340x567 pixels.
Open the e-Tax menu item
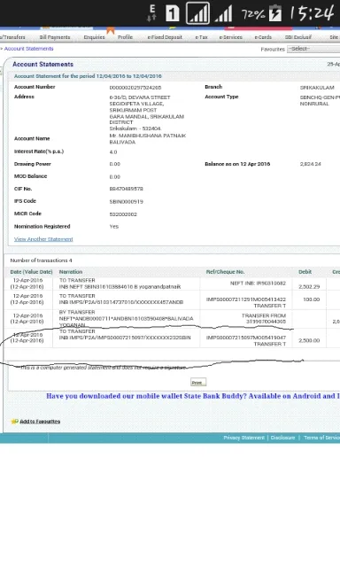click(201, 37)
